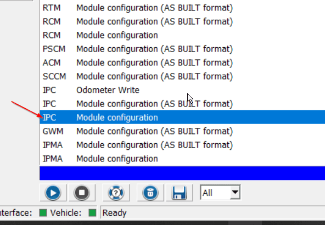Select GWM Module configuration (AS BUILT format)
Screen dimensions: 325x225
point(182,131)
